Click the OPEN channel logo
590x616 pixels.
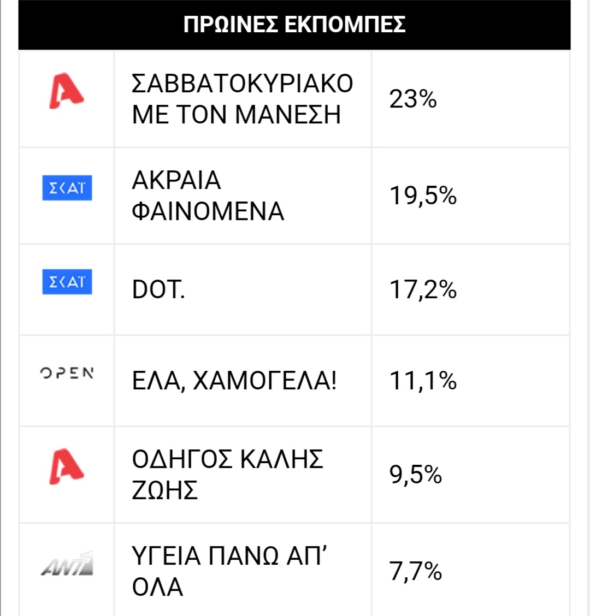point(67,373)
